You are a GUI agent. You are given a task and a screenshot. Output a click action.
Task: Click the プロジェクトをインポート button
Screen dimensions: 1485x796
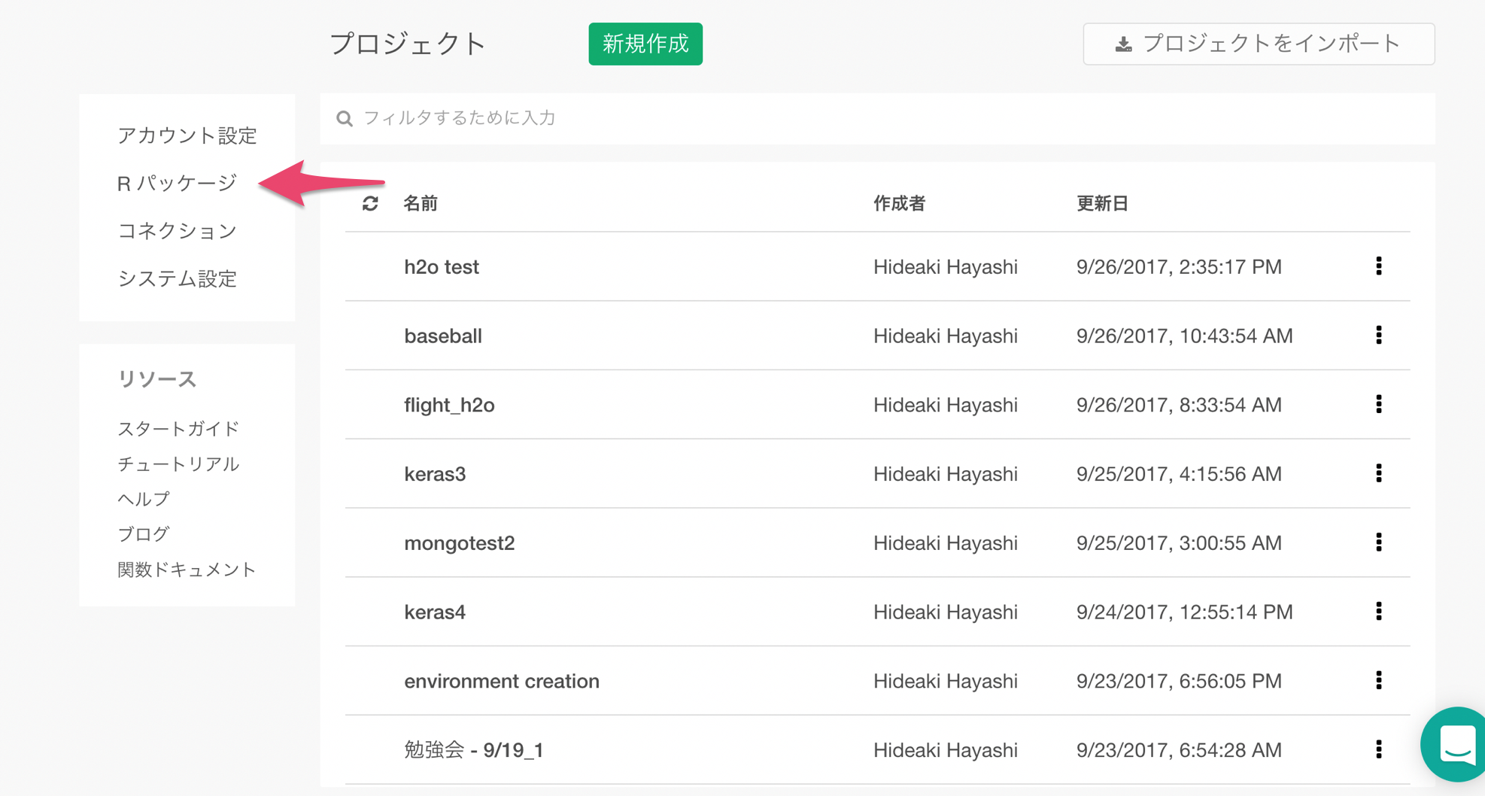pos(1259,44)
